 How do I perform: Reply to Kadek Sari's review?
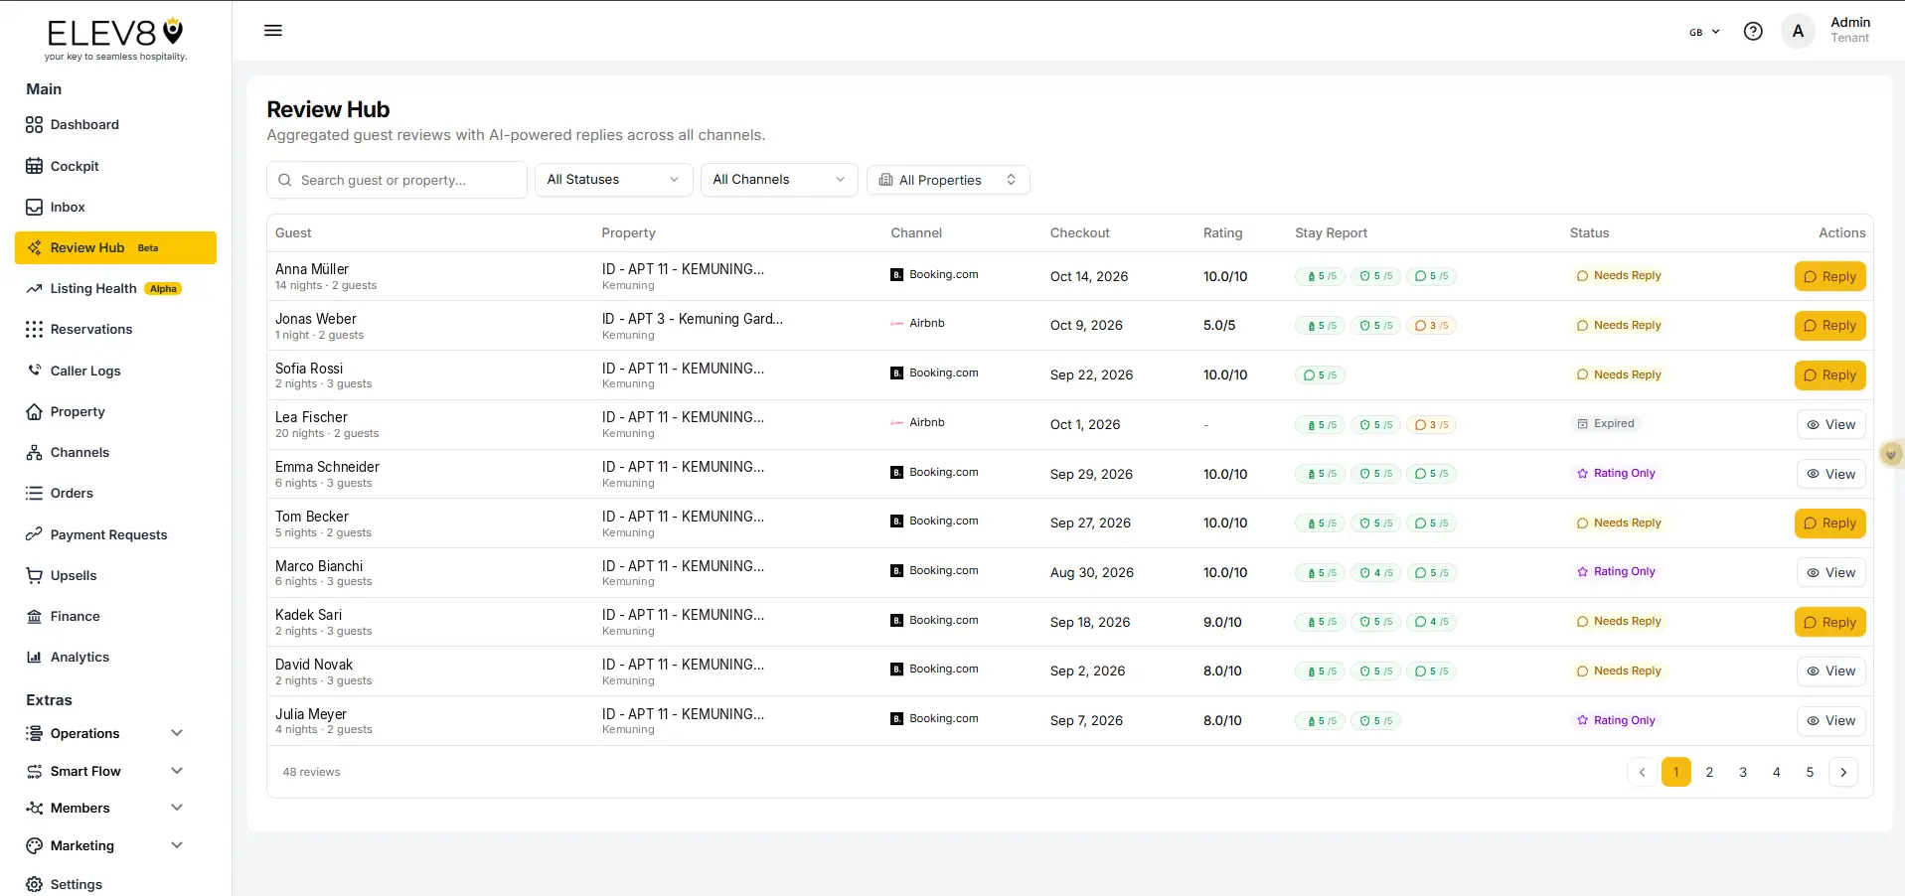(1829, 623)
